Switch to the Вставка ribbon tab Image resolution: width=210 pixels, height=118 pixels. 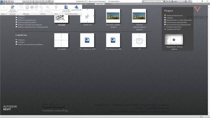coord(35,4)
